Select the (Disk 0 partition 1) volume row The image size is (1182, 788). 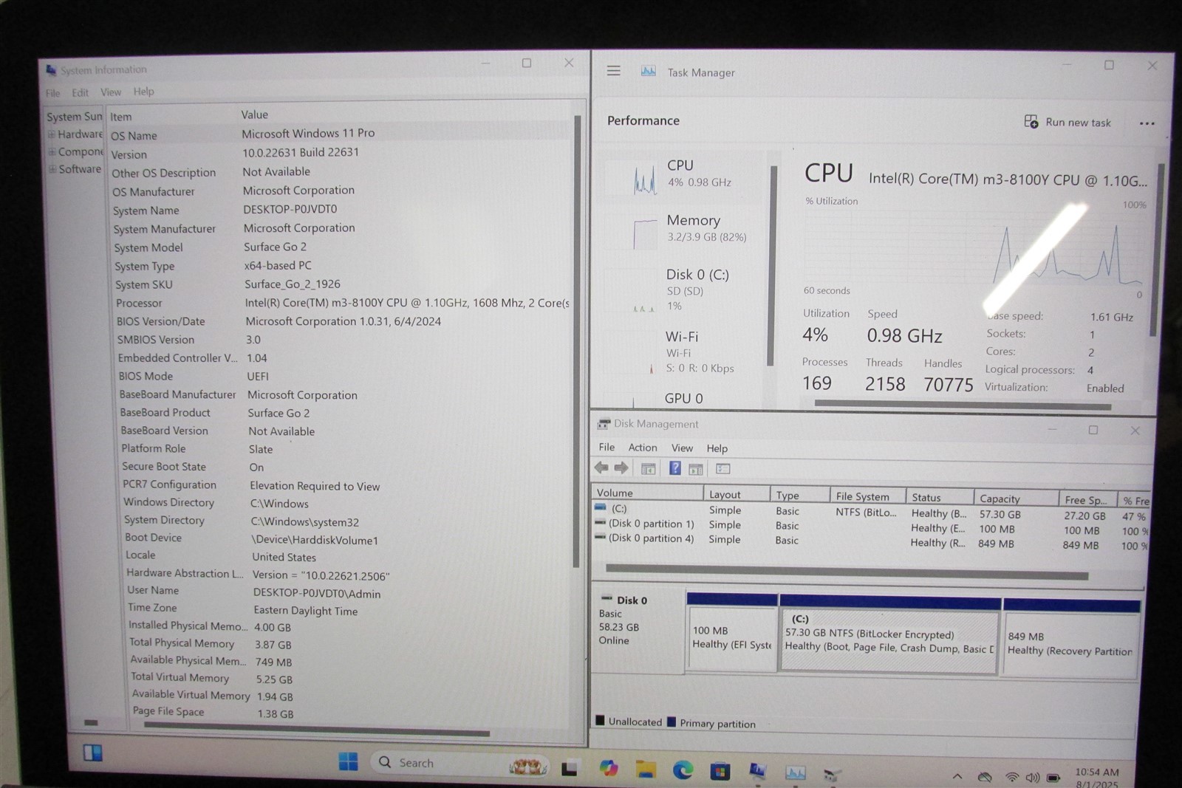(x=872, y=526)
